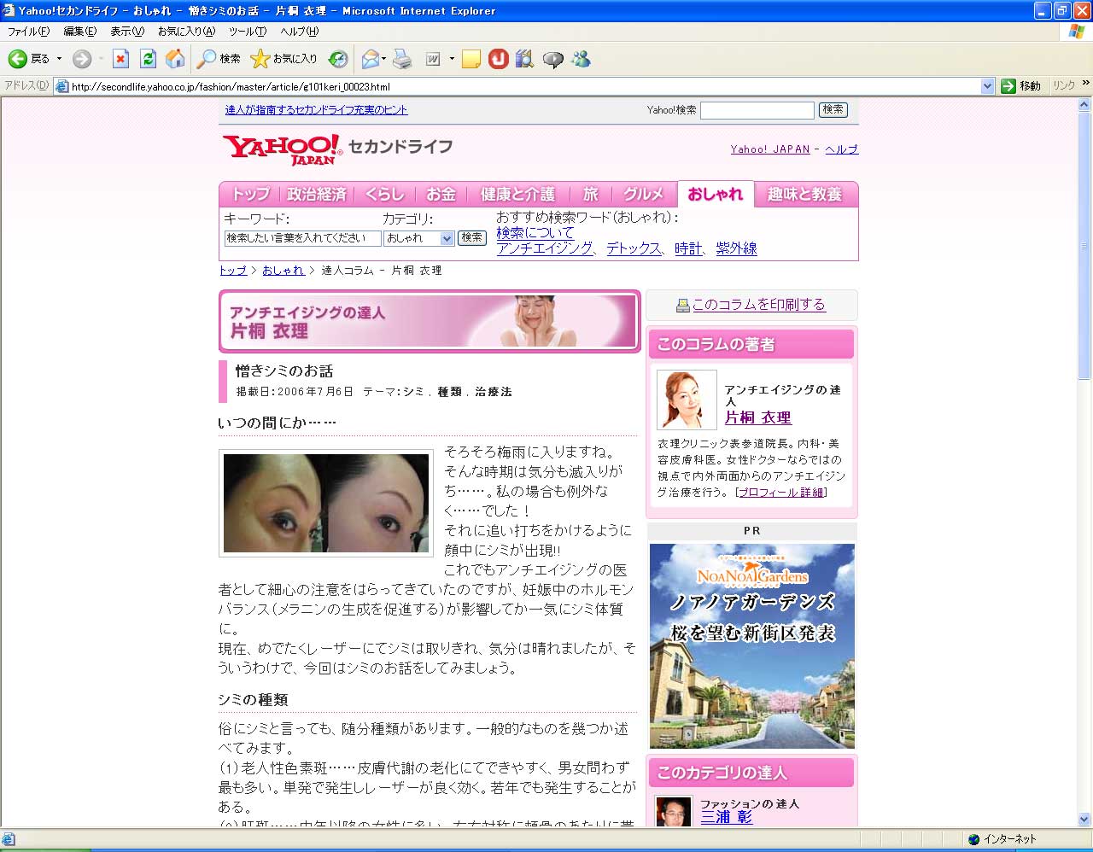Open the History clock icon
The height and width of the screenshot is (852, 1093).
click(x=338, y=59)
